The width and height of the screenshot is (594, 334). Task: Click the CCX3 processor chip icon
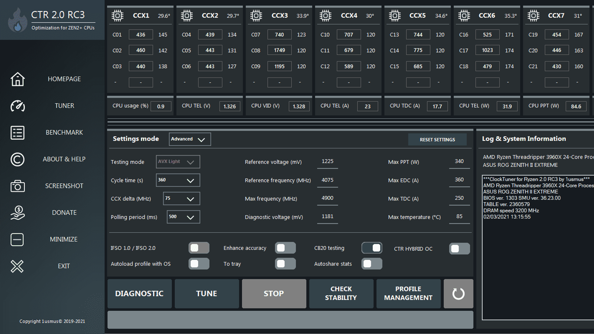pyautogui.click(x=256, y=16)
